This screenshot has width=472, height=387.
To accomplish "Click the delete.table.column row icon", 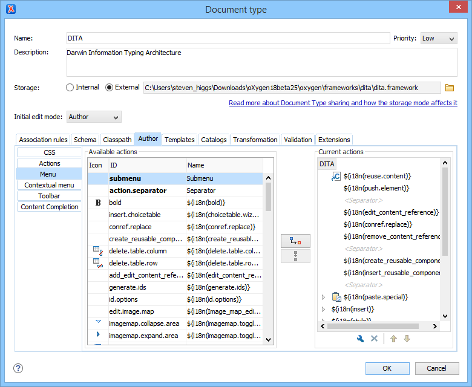I will pos(98,251).
